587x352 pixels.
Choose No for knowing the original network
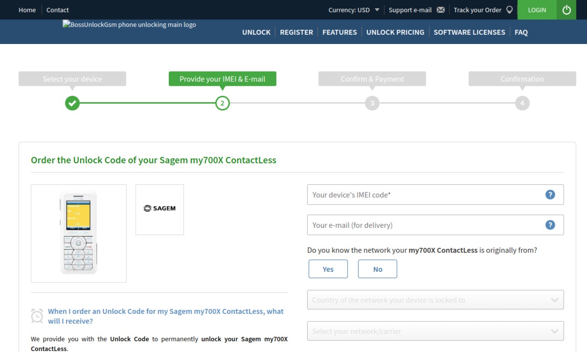(x=377, y=269)
